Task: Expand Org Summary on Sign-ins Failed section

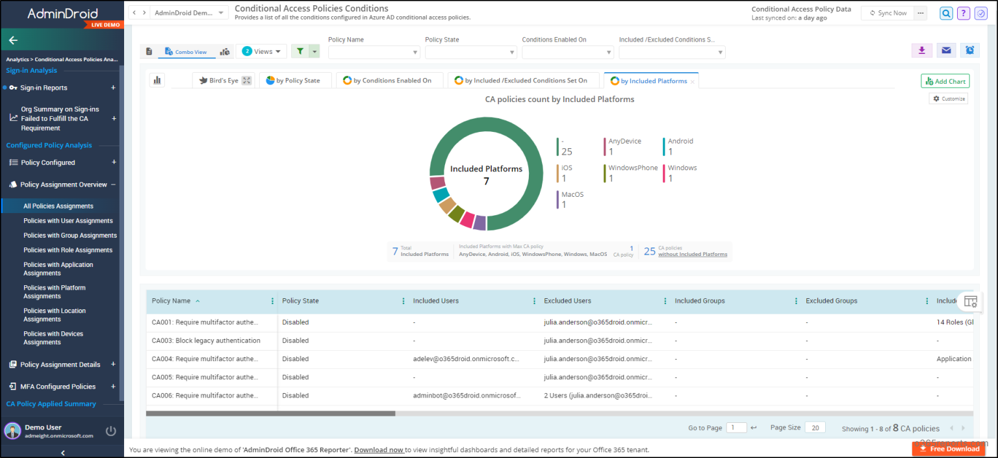Action: [114, 118]
